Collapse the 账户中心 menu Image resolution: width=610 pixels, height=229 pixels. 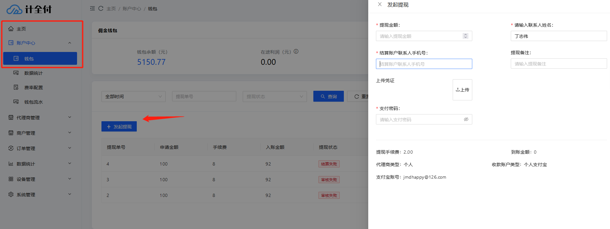(41, 43)
